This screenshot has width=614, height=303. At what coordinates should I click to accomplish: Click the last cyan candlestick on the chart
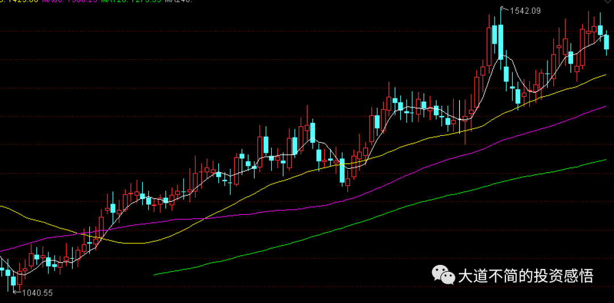tap(606, 42)
